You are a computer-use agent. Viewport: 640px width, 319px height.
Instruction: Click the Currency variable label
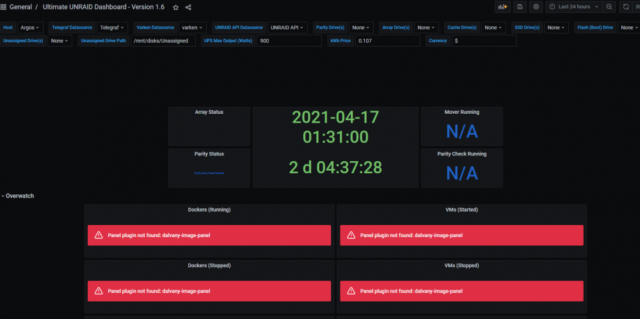click(x=438, y=41)
